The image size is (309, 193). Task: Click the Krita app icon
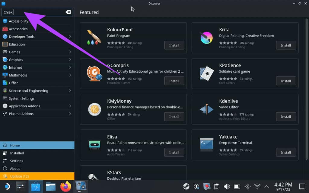coord(206,38)
